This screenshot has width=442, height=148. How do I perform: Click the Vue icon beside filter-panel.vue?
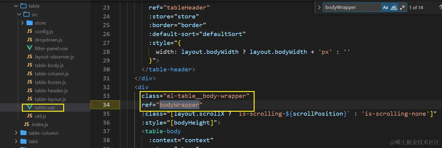click(x=30, y=48)
